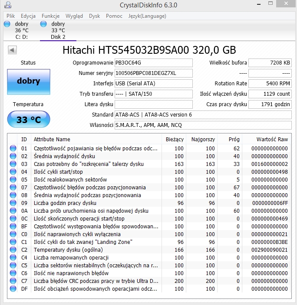Click raw value 001600000002
297x305 pixels.
270,164
